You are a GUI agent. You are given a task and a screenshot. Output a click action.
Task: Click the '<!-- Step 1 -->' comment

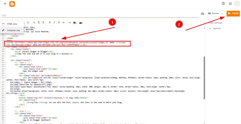pyautogui.click(x=22, y=62)
